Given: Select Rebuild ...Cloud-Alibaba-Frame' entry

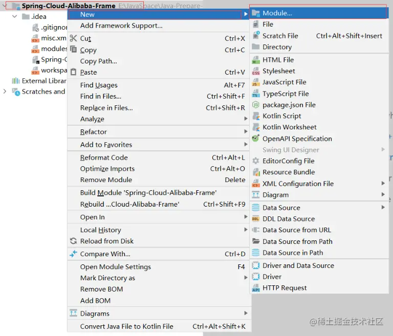Looking at the screenshot, I should (x=159, y=204).
